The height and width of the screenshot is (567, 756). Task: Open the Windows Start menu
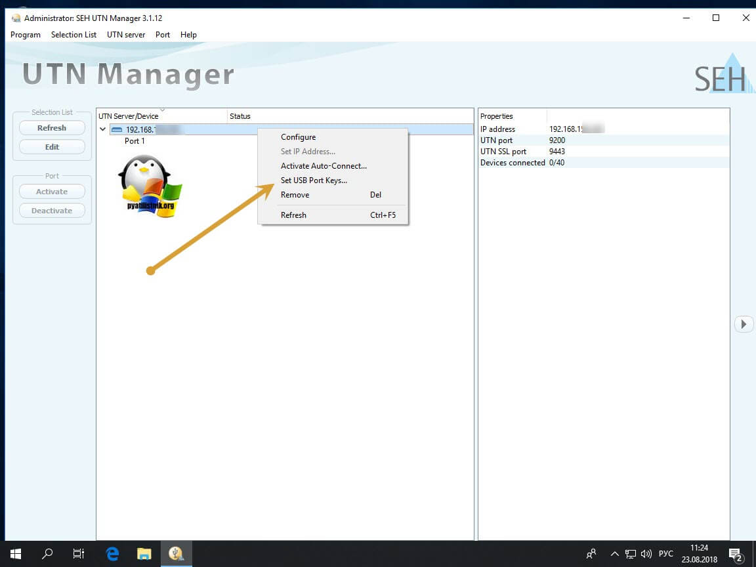click(x=16, y=553)
